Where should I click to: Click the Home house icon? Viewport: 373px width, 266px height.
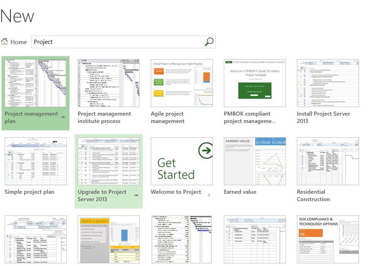click(x=4, y=41)
